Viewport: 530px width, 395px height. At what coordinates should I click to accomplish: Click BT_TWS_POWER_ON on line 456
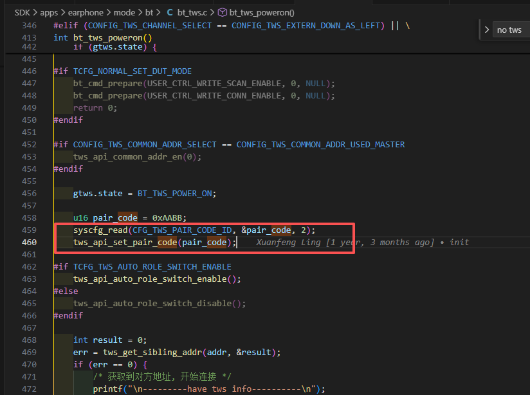tap(174, 193)
